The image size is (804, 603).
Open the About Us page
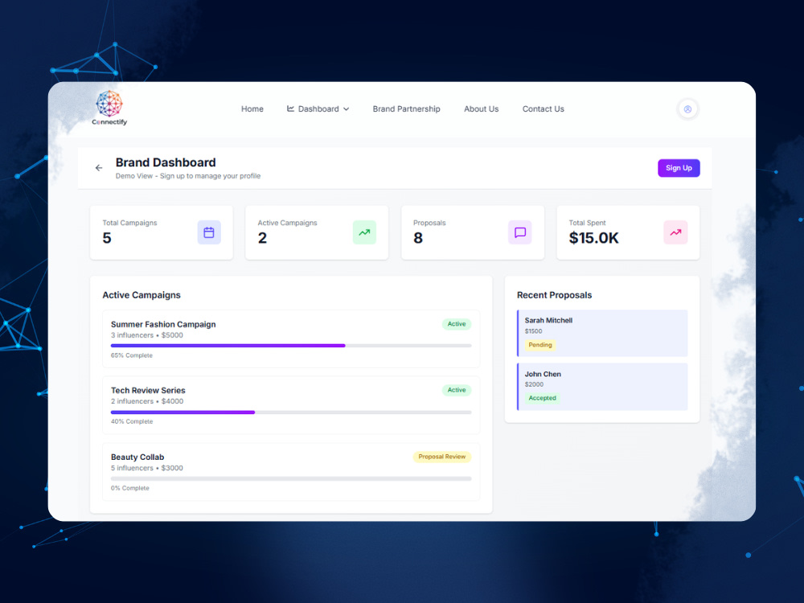point(482,109)
